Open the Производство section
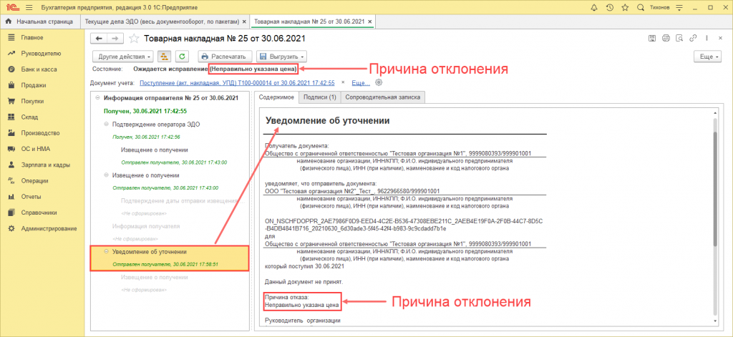733x337 pixels. (41, 133)
